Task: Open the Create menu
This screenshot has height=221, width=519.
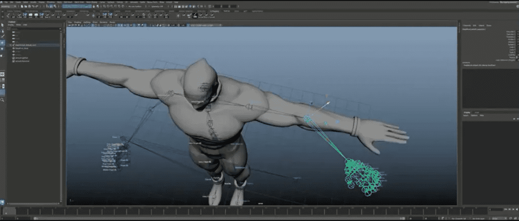Action: tap(19, 2)
